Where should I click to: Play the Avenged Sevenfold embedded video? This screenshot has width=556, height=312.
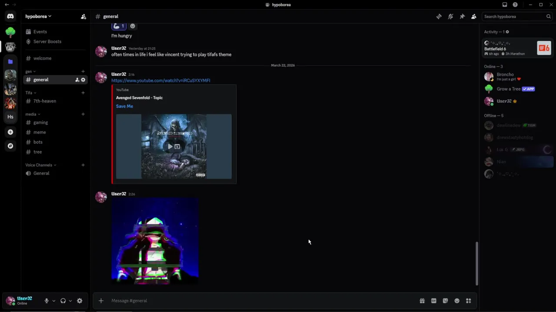[170, 146]
